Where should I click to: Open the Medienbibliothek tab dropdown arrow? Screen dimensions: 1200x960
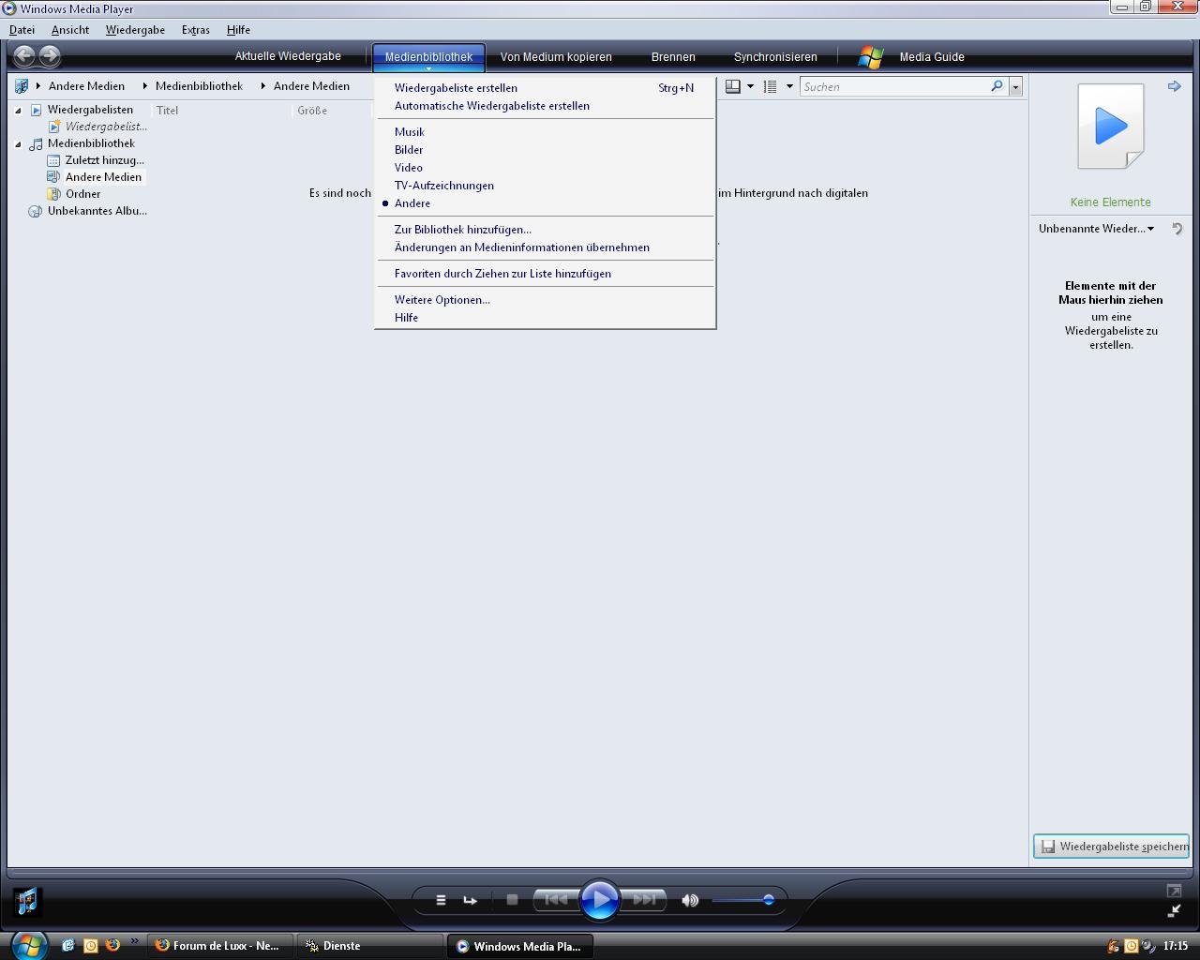click(428, 68)
